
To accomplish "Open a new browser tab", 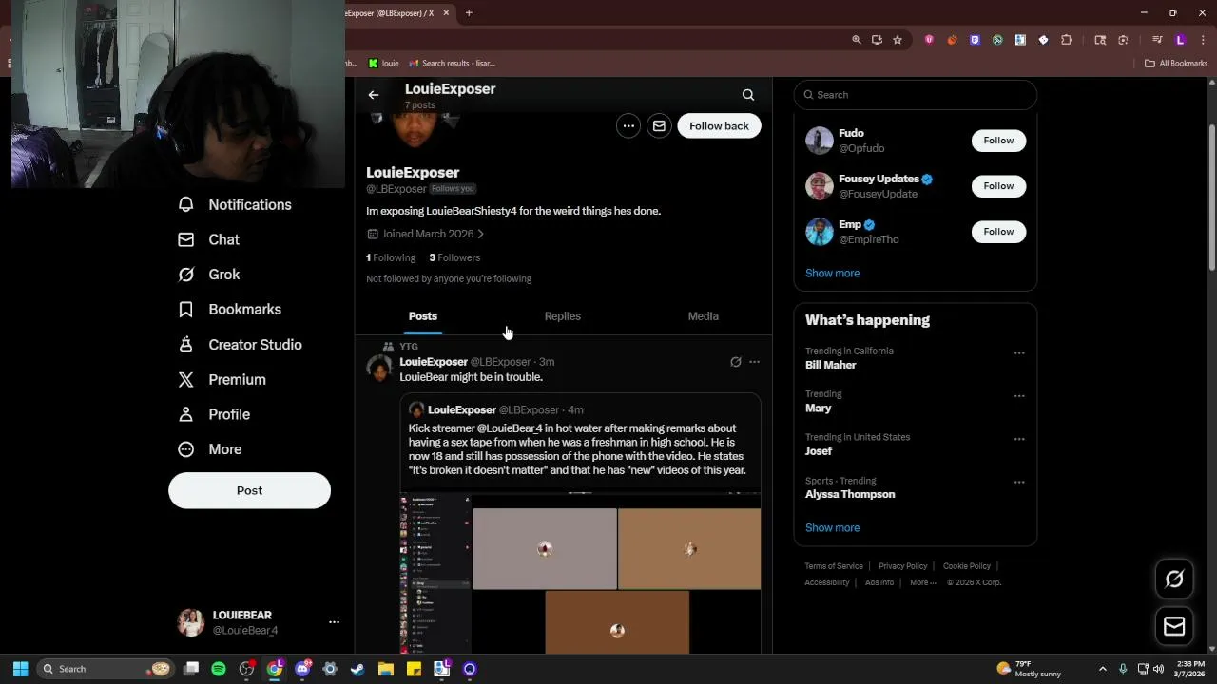I will [469, 13].
